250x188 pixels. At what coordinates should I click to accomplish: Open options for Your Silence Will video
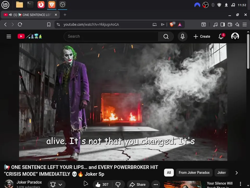point(240,184)
